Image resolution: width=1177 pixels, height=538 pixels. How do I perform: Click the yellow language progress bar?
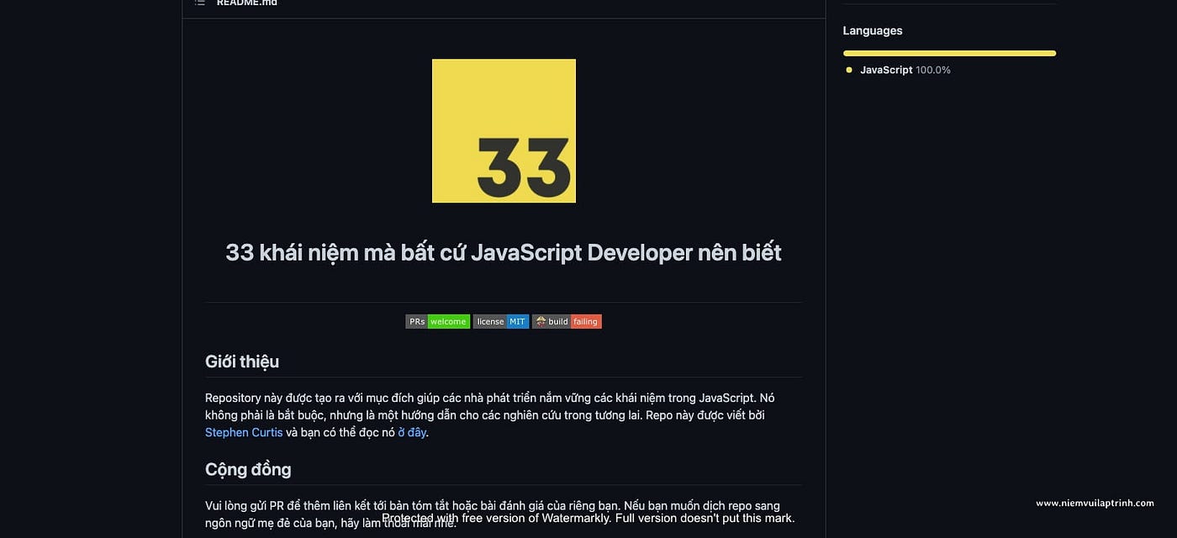tap(949, 53)
